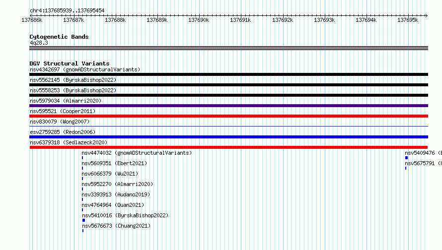The height and width of the screenshot is (250, 442).
Task: Open the nsv830079 Wong2007 label
Action: pyautogui.click(x=60, y=122)
